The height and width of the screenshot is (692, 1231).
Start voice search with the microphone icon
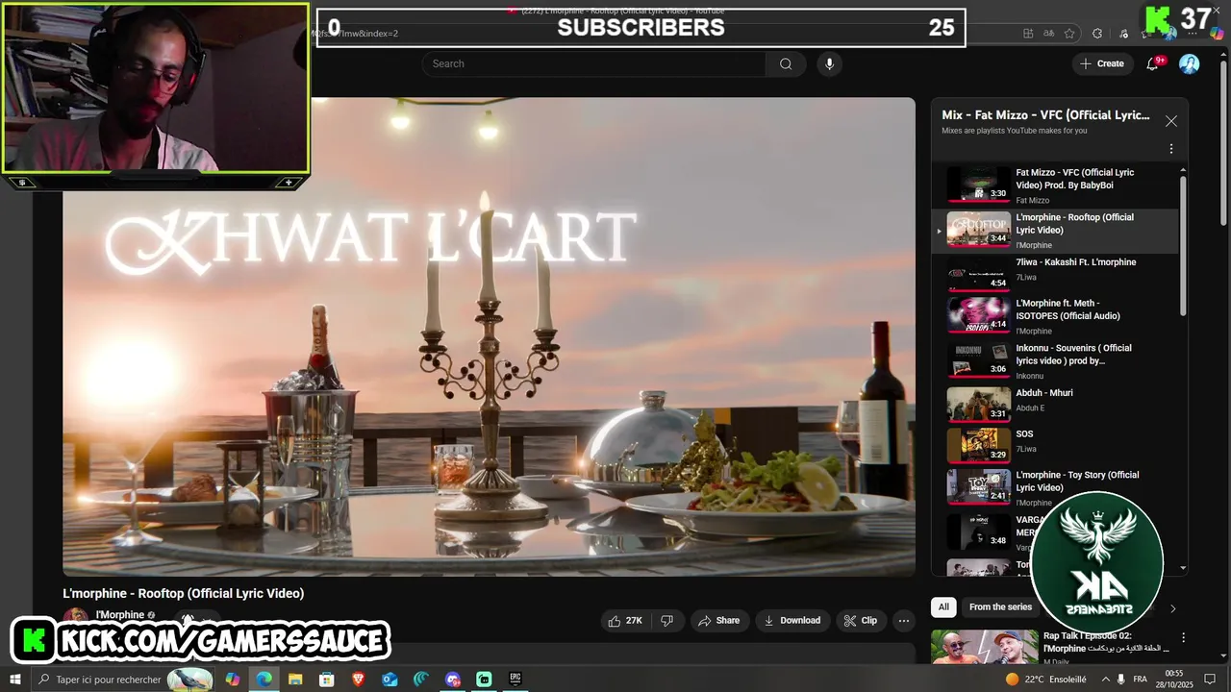pos(829,63)
